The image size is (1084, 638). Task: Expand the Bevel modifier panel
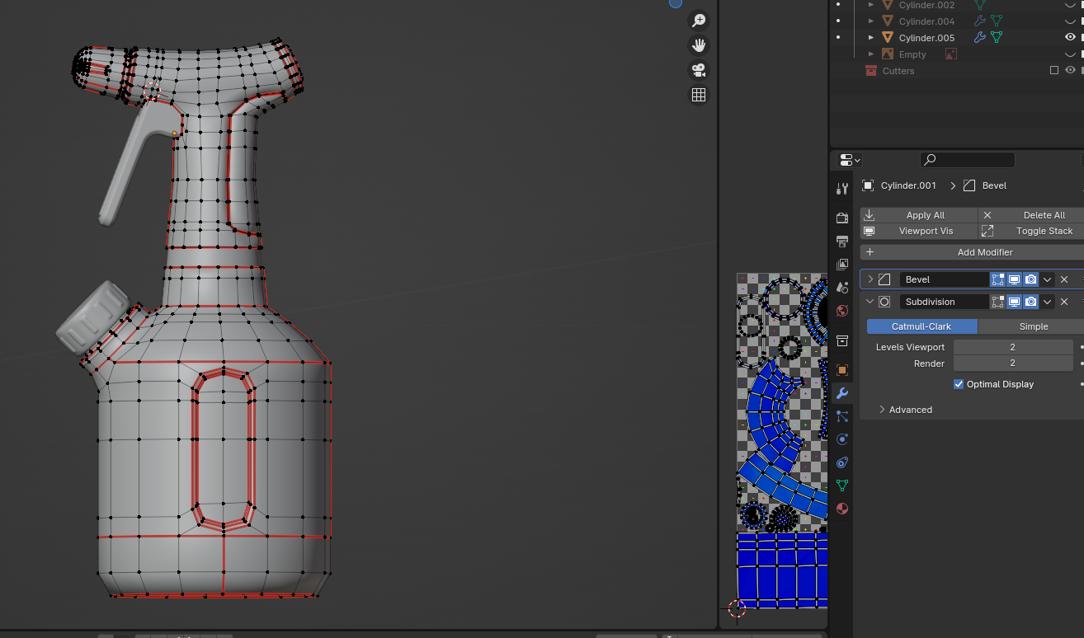[870, 279]
